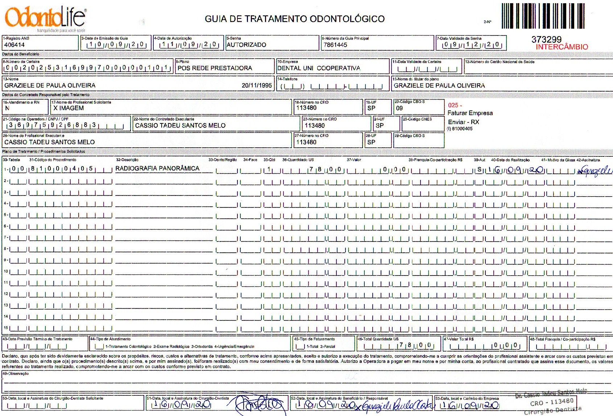
Task: Click the CRO - 113480 stamp
Action: click(x=552, y=402)
